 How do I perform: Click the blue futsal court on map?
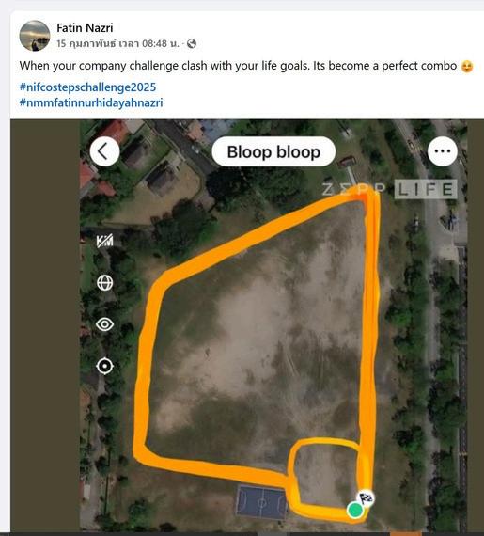(261, 502)
